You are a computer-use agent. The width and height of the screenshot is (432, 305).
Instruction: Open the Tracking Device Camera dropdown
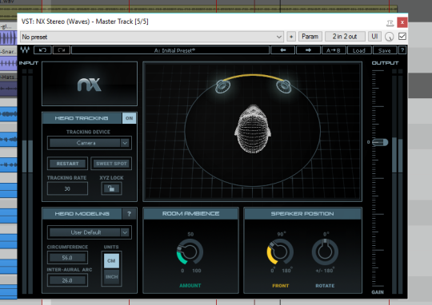pos(90,143)
